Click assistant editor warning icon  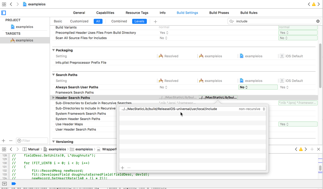301,149
